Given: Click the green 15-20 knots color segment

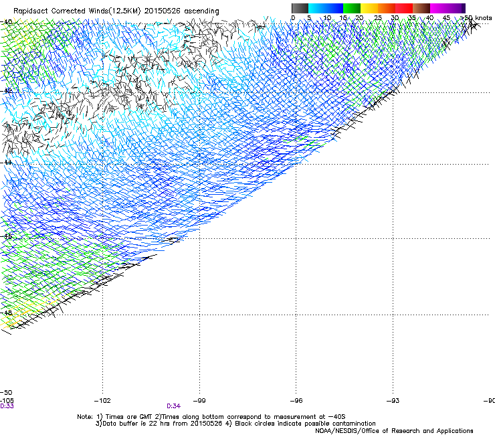Looking at the screenshot, I should coord(352,8).
